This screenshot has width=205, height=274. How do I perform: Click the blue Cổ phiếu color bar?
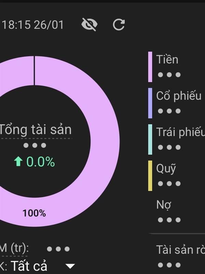coord(150,103)
